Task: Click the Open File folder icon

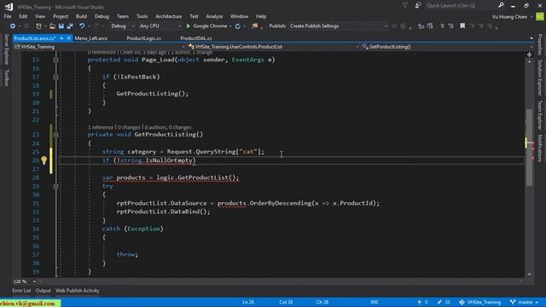Action: point(52,26)
